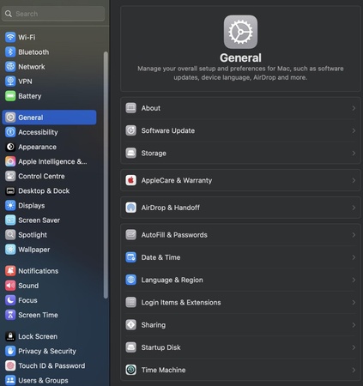Select the Bluetooth sidebar icon
Image resolution: width=363 pixels, height=386 pixels.
tap(10, 52)
